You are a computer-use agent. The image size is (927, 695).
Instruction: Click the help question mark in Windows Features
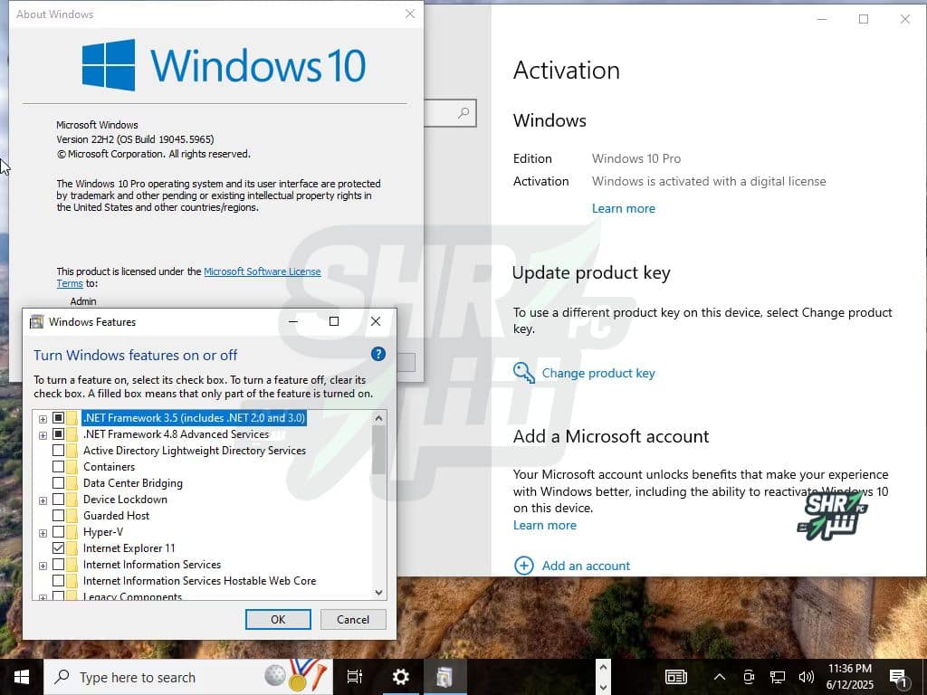point(377,354)
